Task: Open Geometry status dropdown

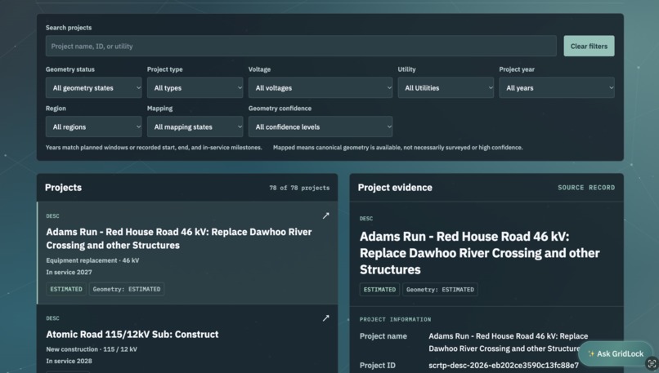Action: coord(94,87)
